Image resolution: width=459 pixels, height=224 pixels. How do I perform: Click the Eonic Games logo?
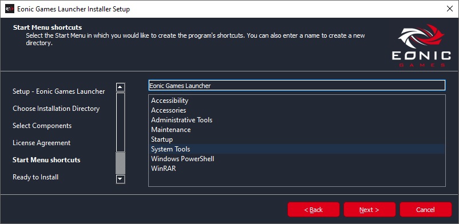(x=421, y=46)
